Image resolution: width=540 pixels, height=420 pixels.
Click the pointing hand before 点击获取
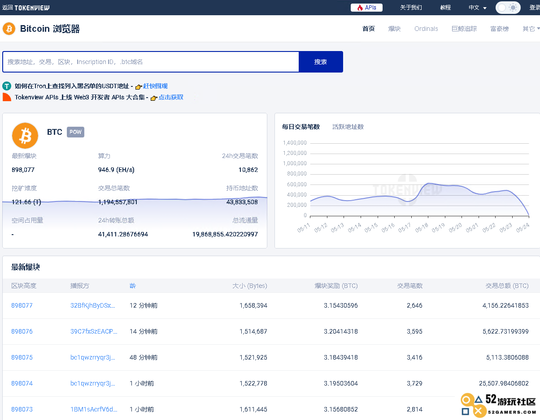(154, 98)
